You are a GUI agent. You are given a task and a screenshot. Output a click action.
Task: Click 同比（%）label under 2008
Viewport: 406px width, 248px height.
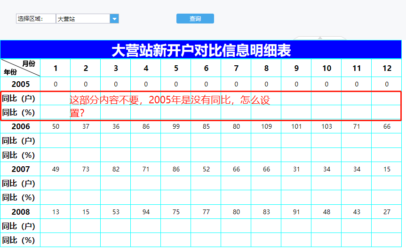19,240
